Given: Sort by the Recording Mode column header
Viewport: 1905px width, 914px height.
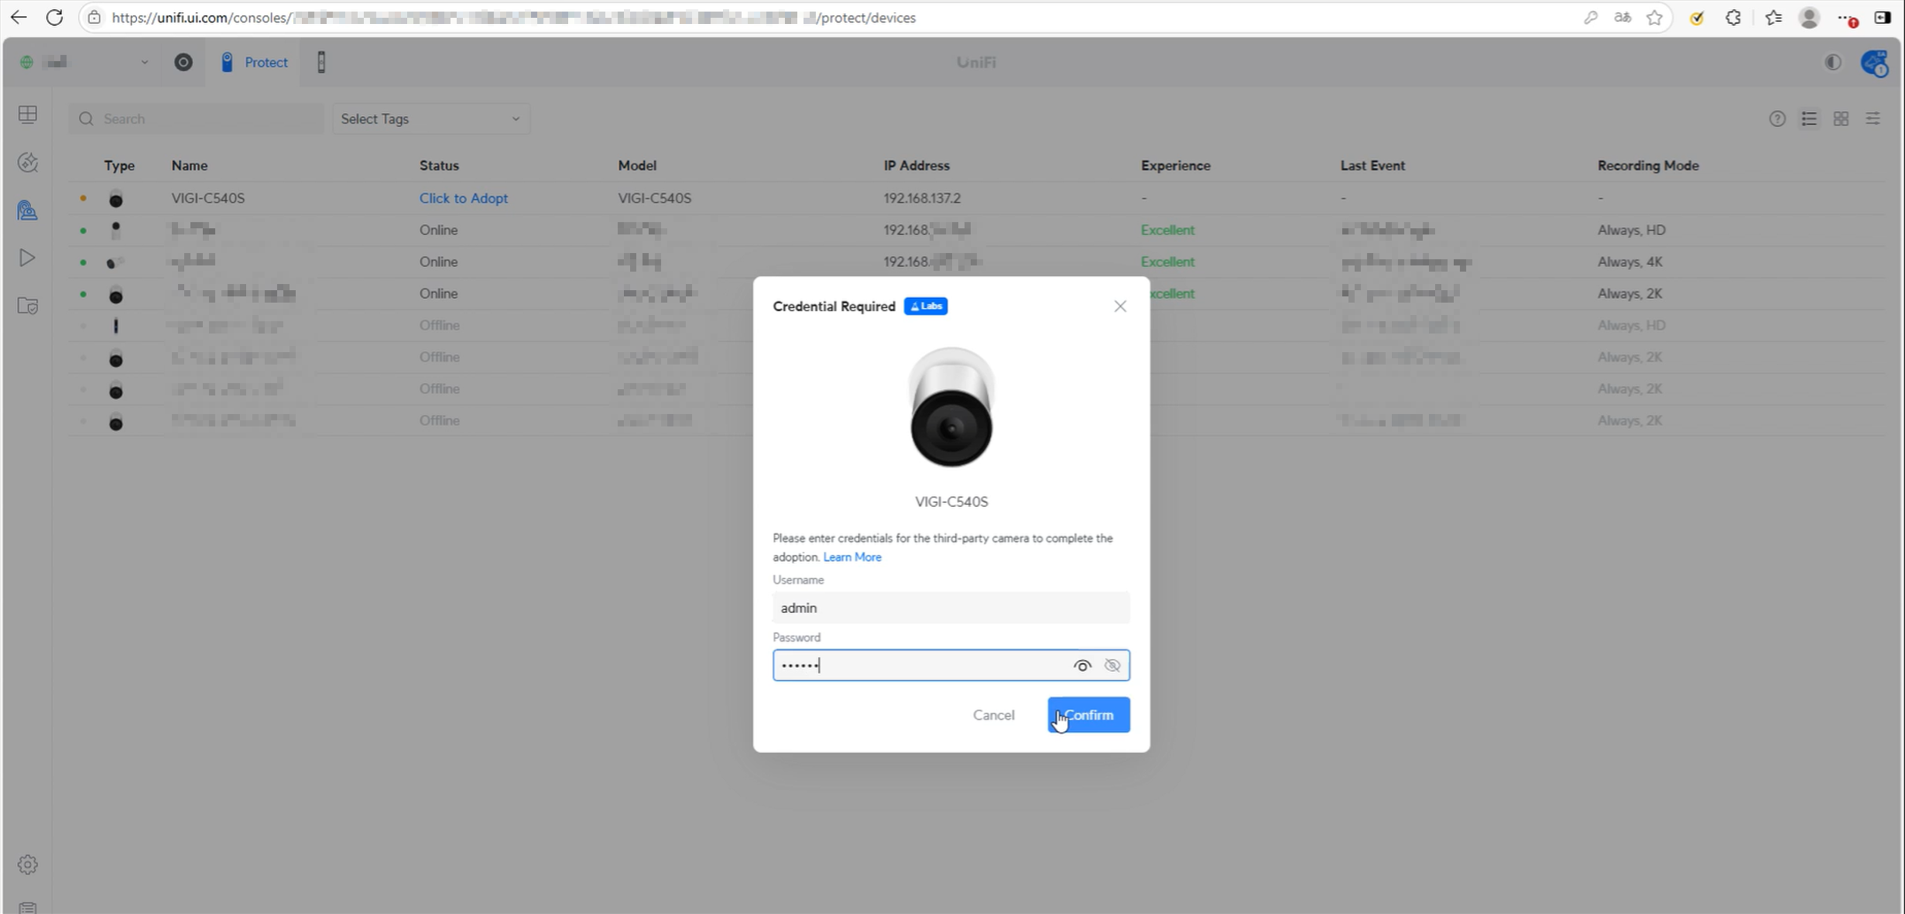Looking at the screenshot, I should (x=1648, y=165).
